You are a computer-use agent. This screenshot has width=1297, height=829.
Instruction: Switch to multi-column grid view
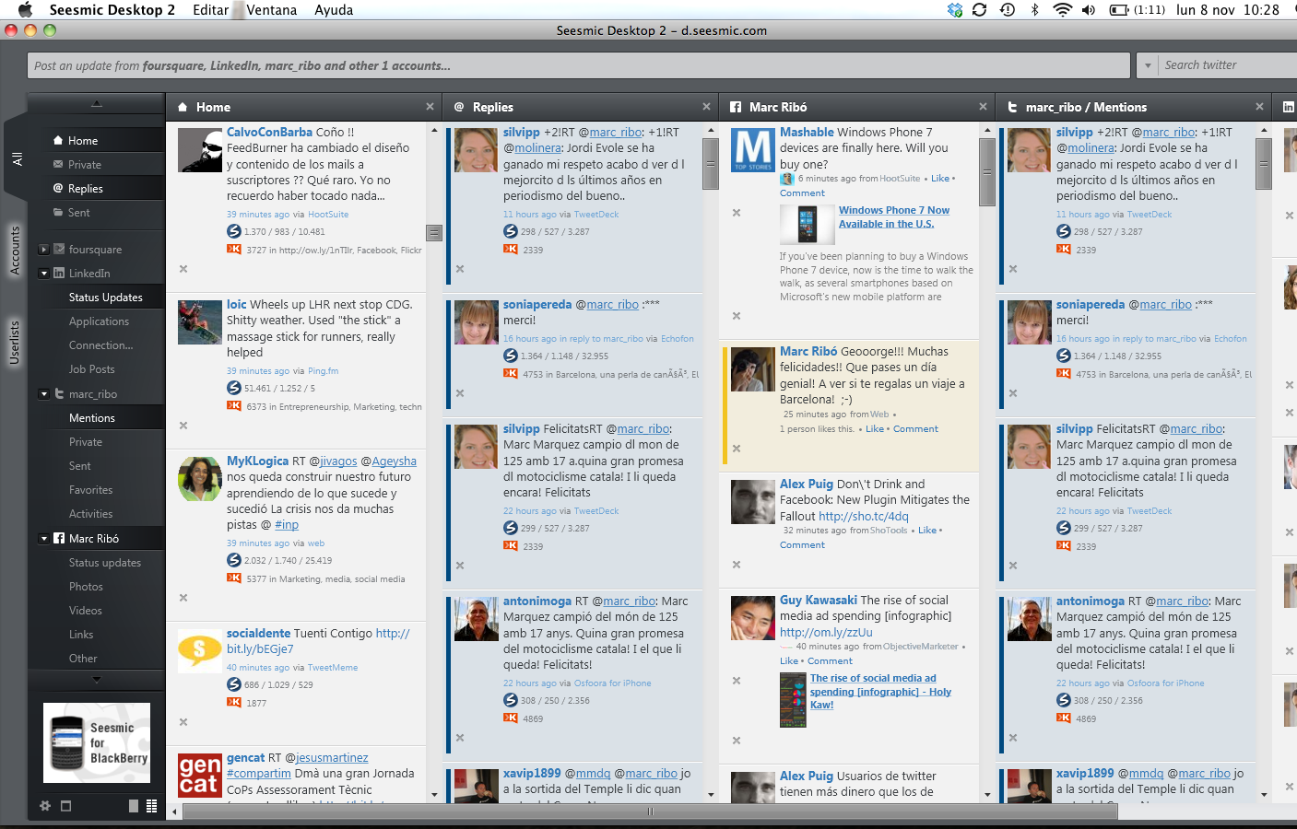tap(151, 806)
